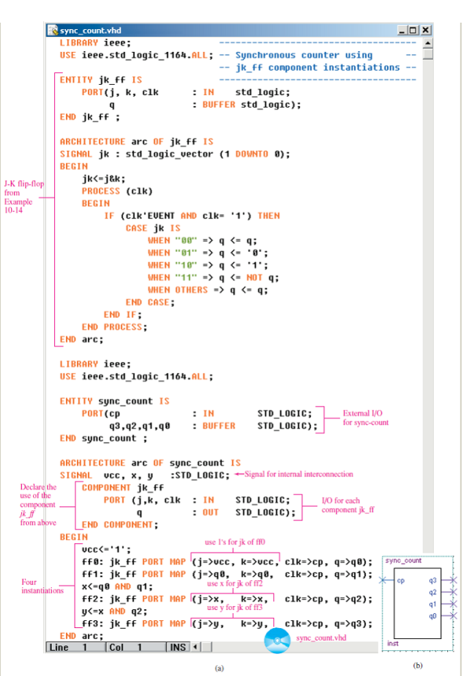Click the 'x<=q0 AND q1;' code line

click(117, 586)
